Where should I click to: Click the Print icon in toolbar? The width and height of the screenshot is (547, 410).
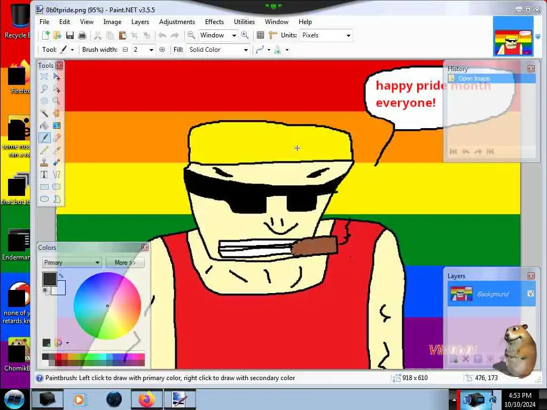coord(82,35)
